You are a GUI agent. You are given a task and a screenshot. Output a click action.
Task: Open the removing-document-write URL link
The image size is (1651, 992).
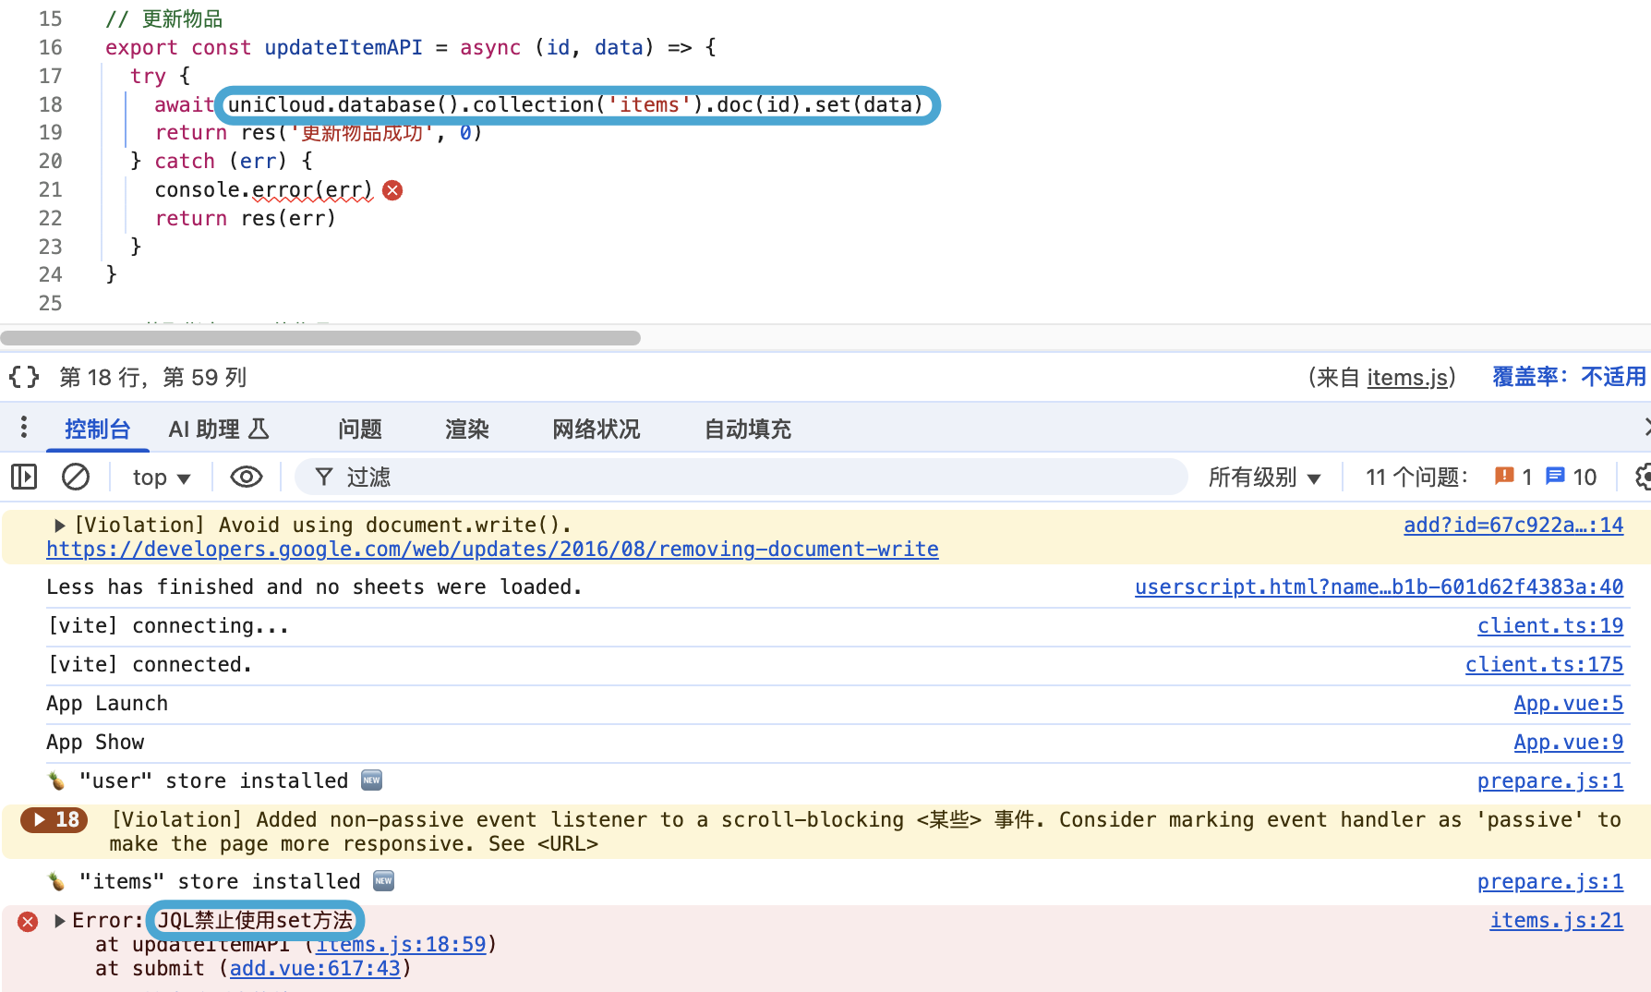(492, 550)
